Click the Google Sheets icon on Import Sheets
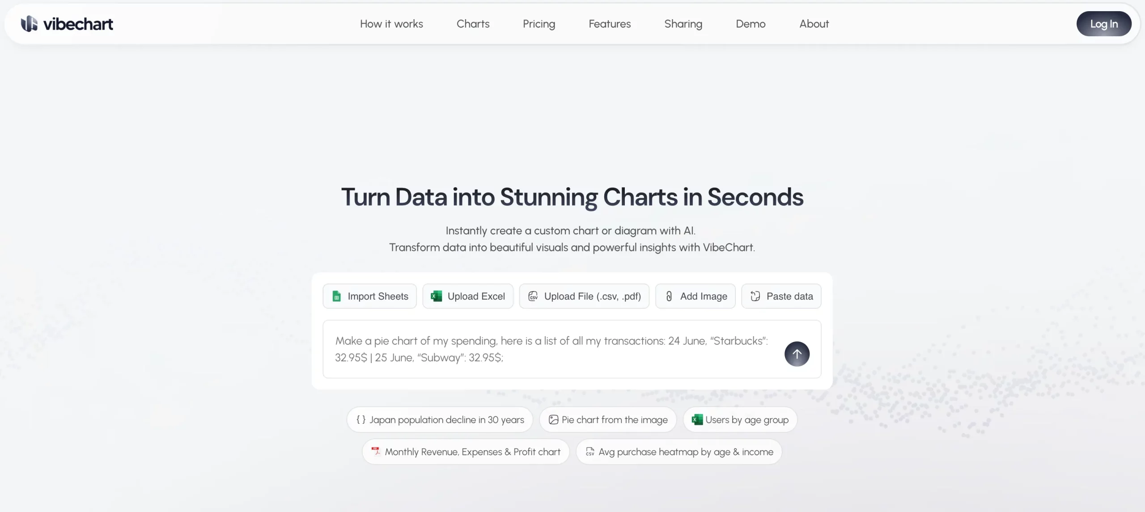 click(x=337, y=296)
